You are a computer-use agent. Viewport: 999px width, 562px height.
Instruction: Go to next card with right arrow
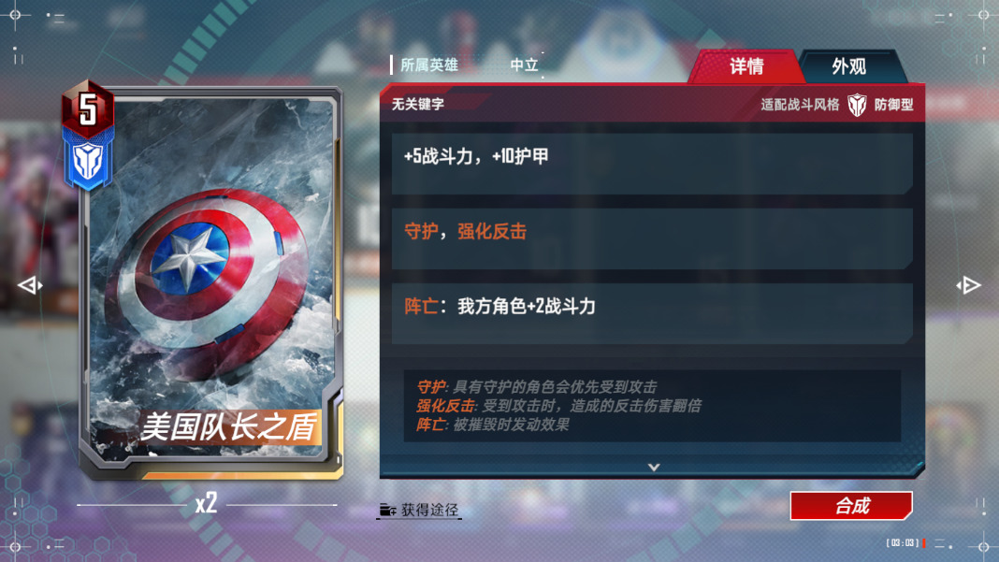pos(968,285)
